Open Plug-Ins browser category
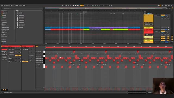The image size is (174, 98). coord(5,33)
